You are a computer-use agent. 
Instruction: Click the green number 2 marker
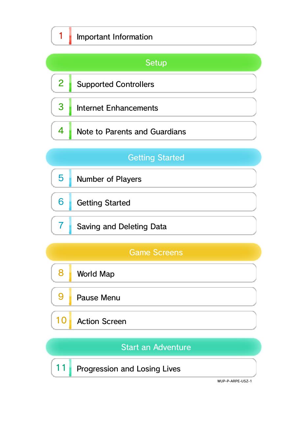[61, 83]
